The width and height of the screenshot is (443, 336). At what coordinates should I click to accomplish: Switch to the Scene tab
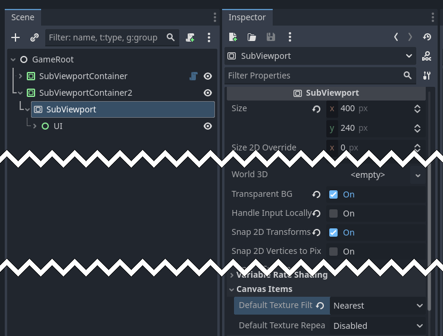23,17
